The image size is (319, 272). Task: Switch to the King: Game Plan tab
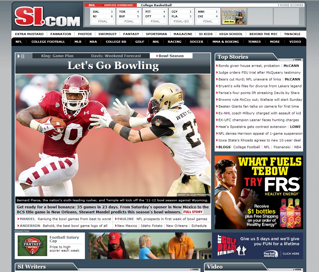[x=57, y=56]
